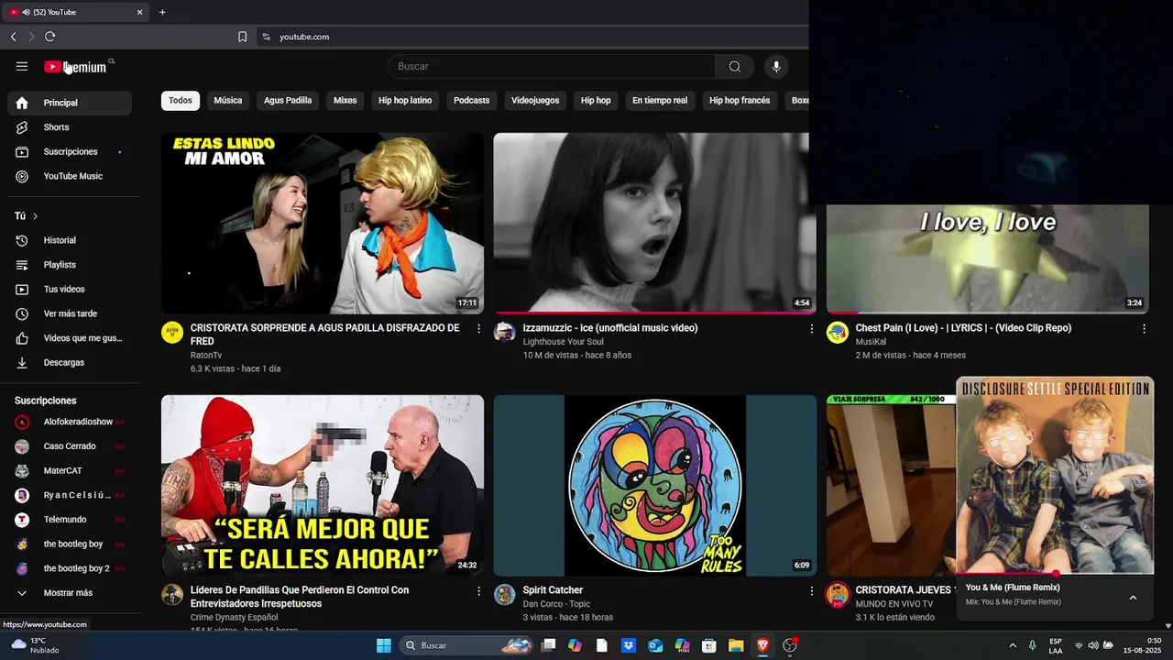The image size is (1173, 660).
Task: Open MusiKal channel avatar
Action: click(838, 332)
